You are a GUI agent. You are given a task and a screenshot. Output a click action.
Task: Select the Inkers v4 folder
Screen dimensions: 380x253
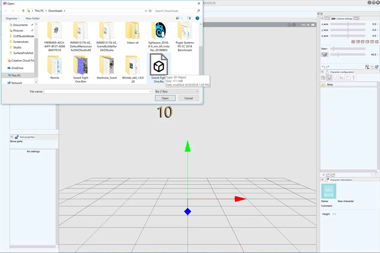point(133,33)
